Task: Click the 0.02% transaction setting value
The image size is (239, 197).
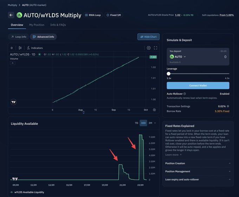Action: pos(222,106)
